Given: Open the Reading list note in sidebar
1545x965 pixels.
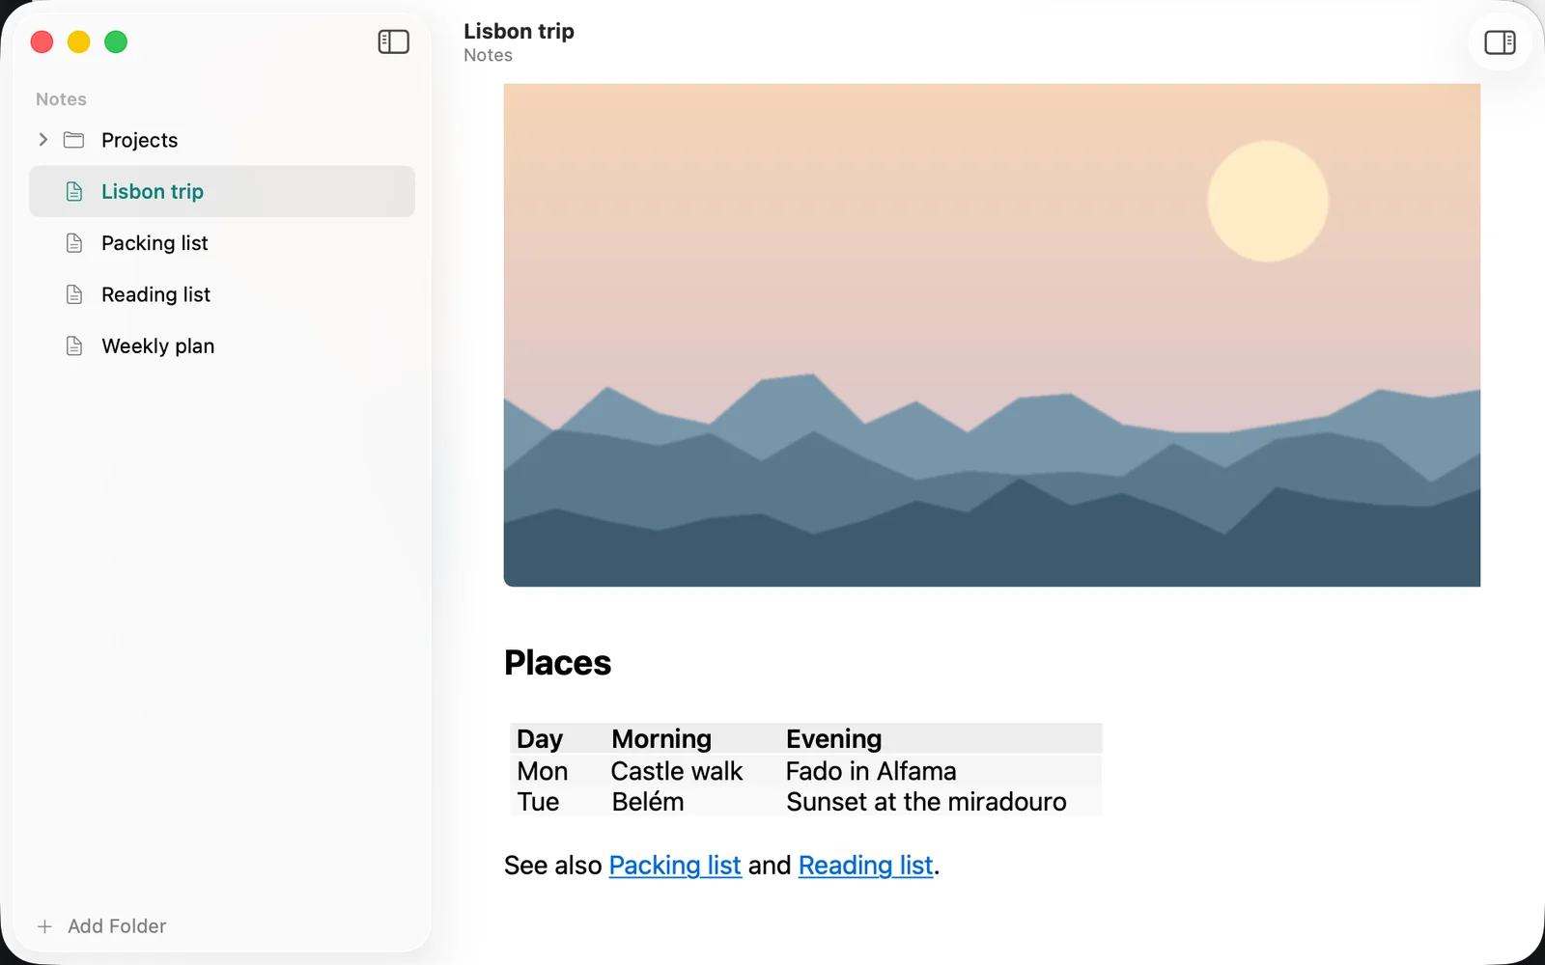Looking at the screenshot, I should pyautogui.click(x=222, y=294).
